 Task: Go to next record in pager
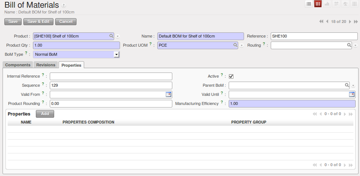tap(350, 21)
